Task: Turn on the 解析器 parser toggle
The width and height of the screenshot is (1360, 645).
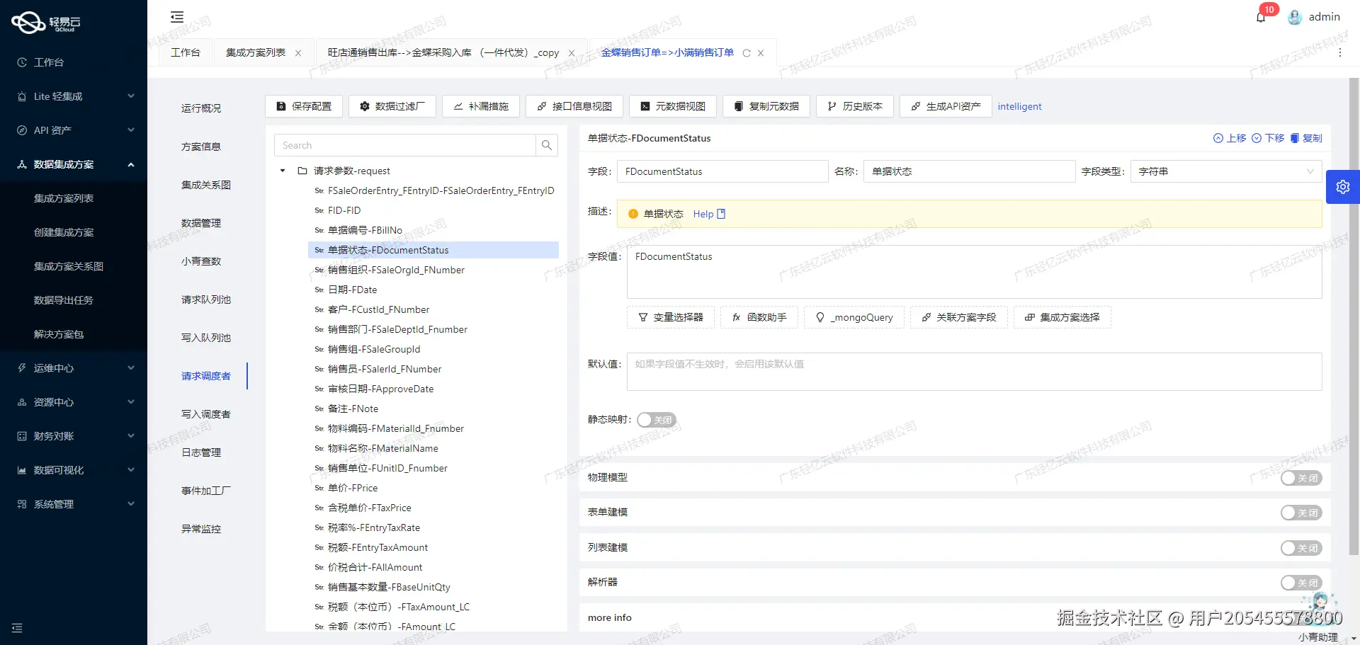Action: pos(1301,582)
